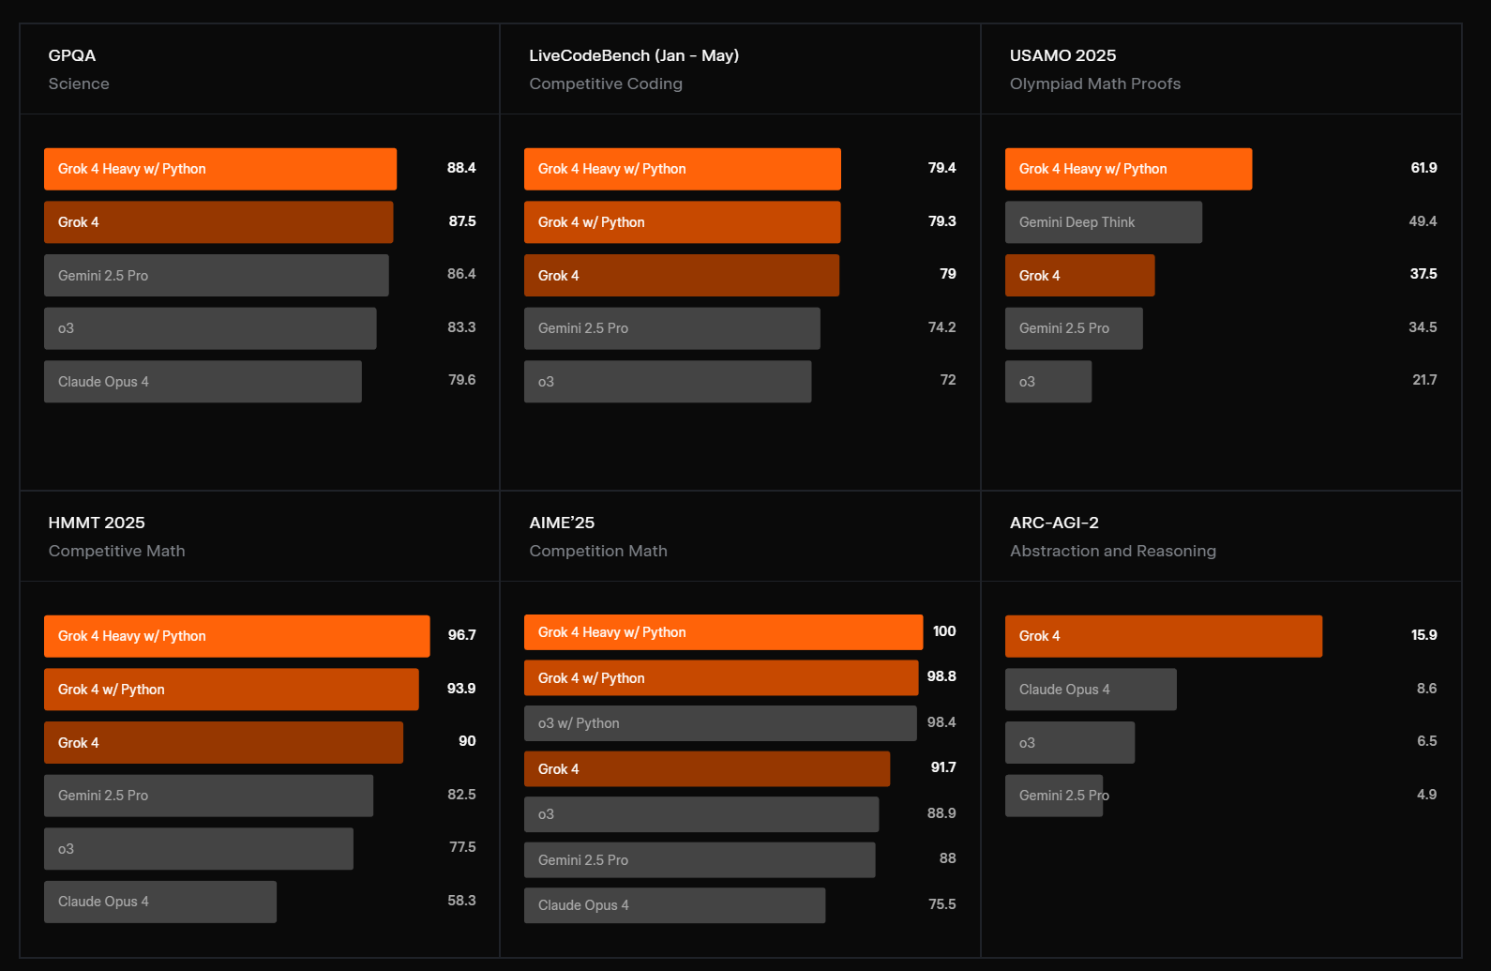
Task: Click the LiveCodeBench (Jan - May) title
Action: coord(634,55)
